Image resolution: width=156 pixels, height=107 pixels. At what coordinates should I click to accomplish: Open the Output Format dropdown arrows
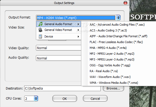(118, 18)
